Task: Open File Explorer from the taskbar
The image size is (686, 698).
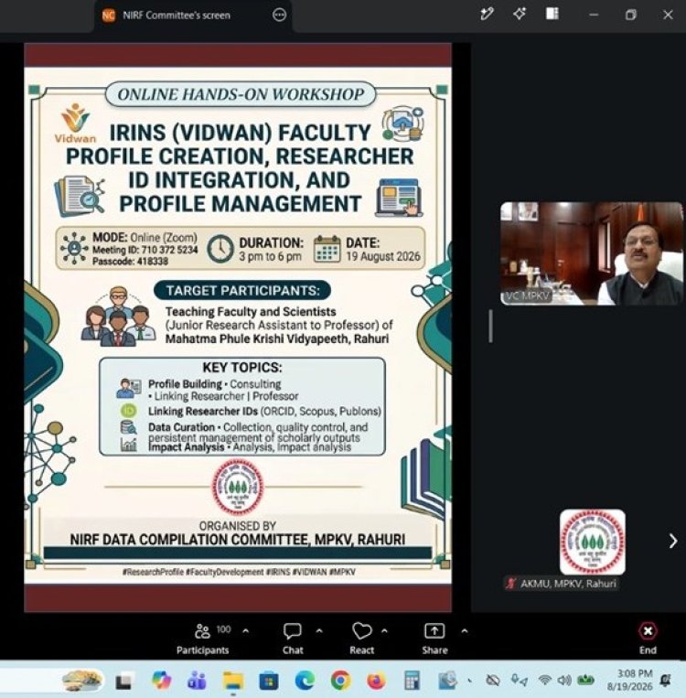Action: pos(233,681)
